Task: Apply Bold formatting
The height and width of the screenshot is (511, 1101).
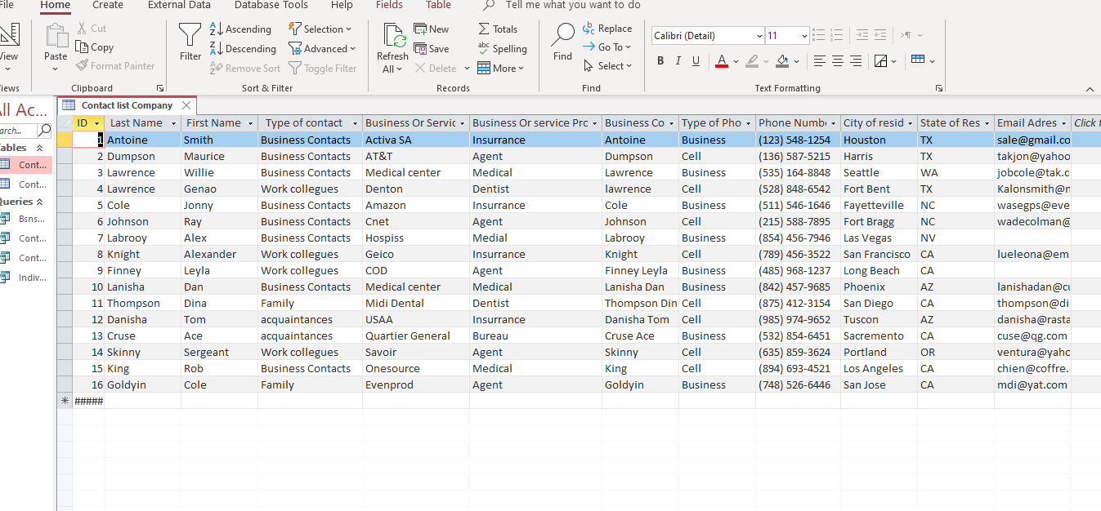Action: [660, 61]
